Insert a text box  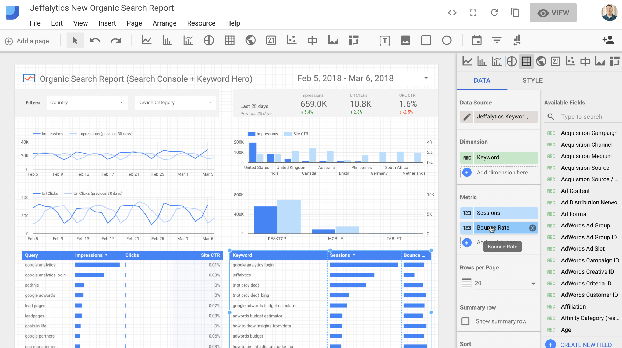[x=384, y=40]
